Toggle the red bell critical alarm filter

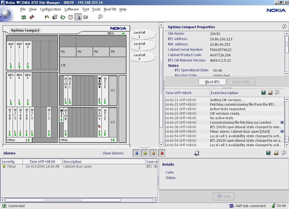[x=162, y=153]
